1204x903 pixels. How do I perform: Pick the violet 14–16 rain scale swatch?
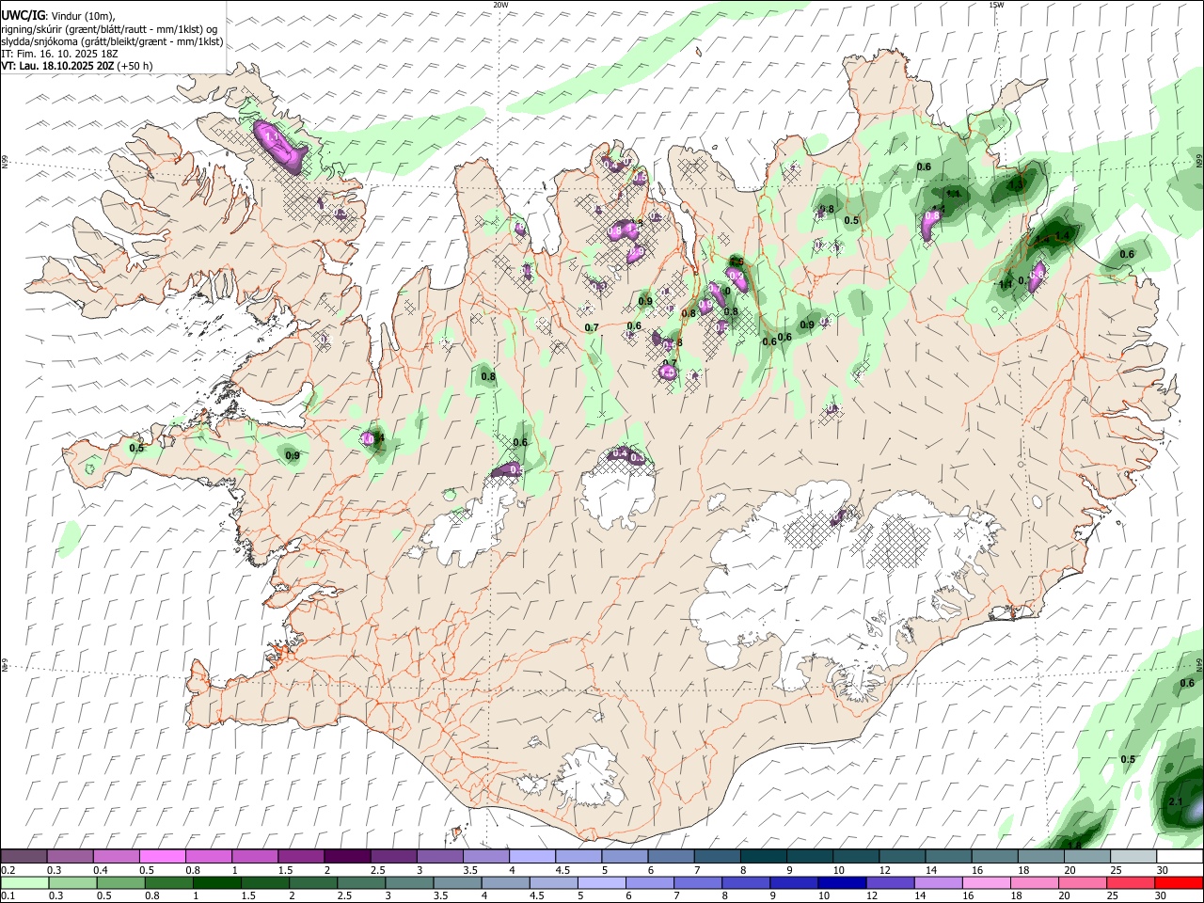[x=938, y=882]
